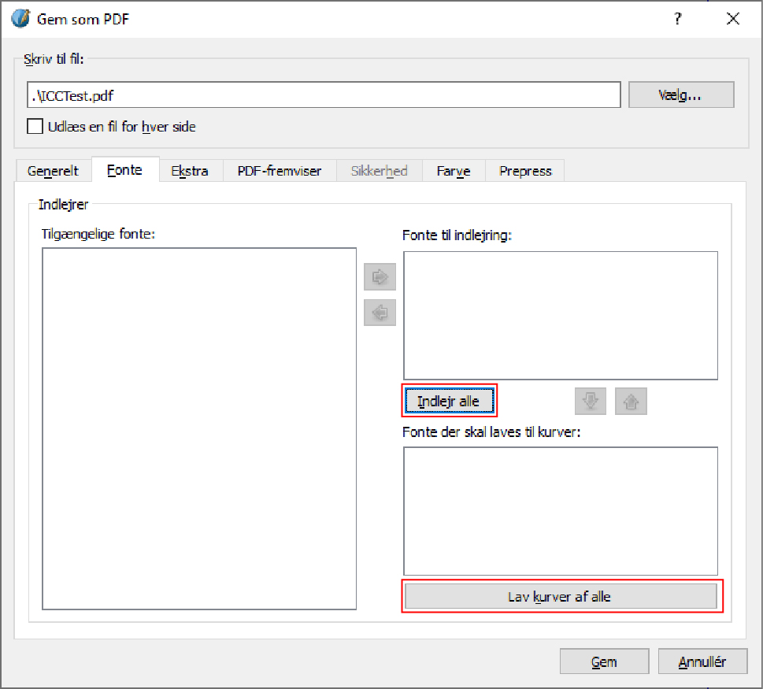
Task: Click the Fonte tab
Action: pos(124,170)
